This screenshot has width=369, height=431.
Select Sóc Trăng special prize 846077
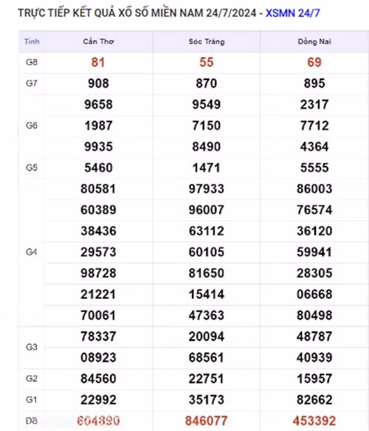207,421
